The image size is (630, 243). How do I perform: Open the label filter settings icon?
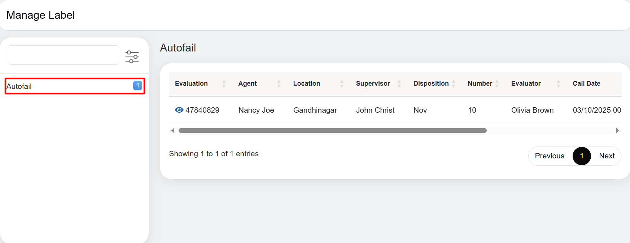click(x=132, y=57)
